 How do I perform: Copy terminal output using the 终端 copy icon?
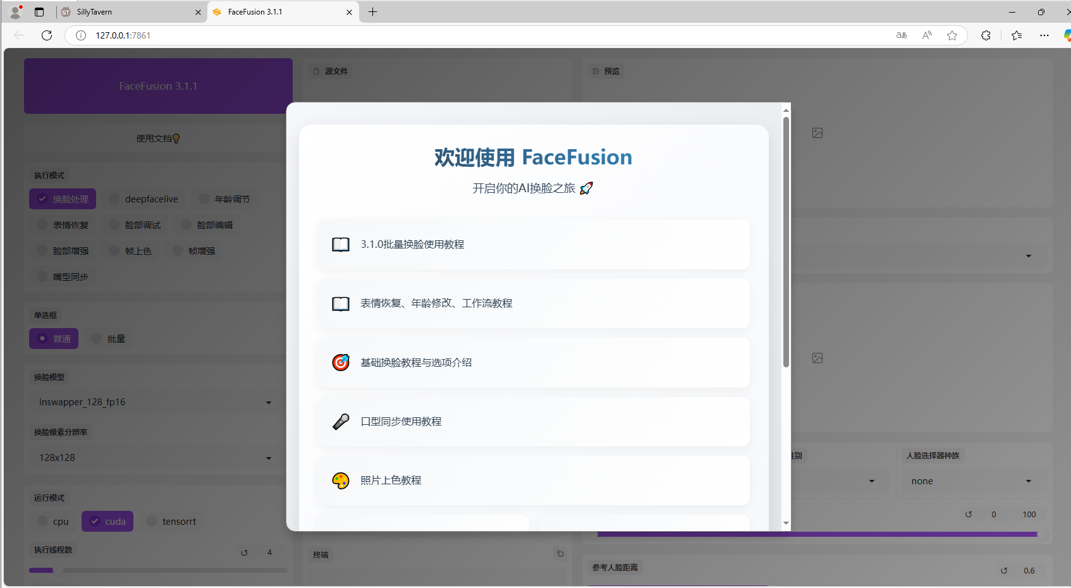click(560, 553)
